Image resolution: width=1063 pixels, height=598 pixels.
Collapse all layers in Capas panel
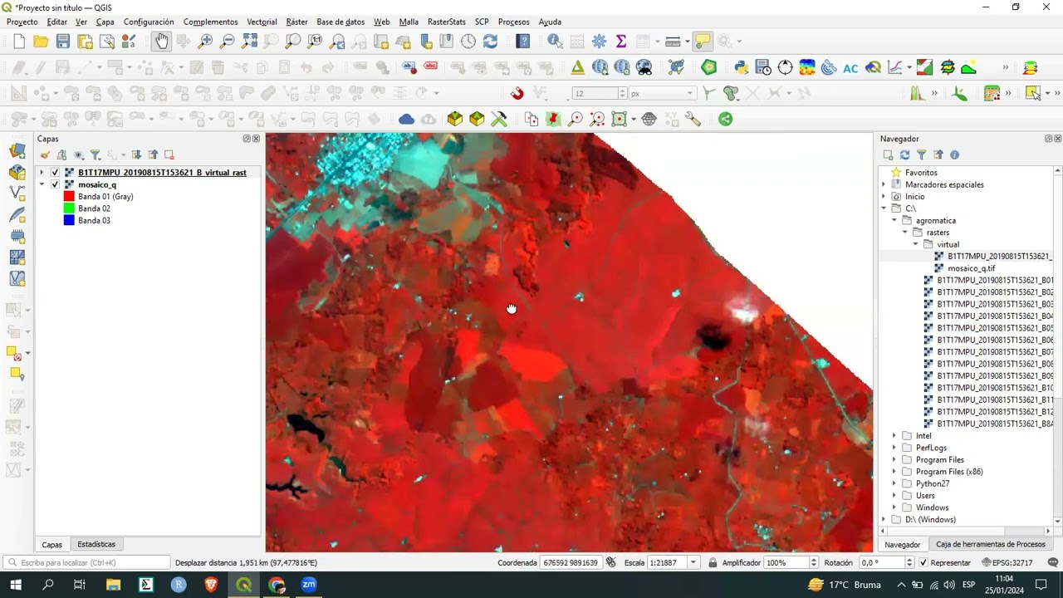coord(153,154)
